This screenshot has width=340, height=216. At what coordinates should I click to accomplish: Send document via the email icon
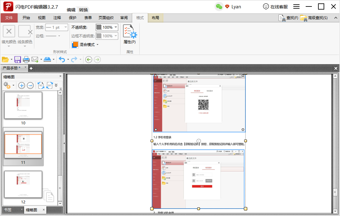(x=35, y=59)
